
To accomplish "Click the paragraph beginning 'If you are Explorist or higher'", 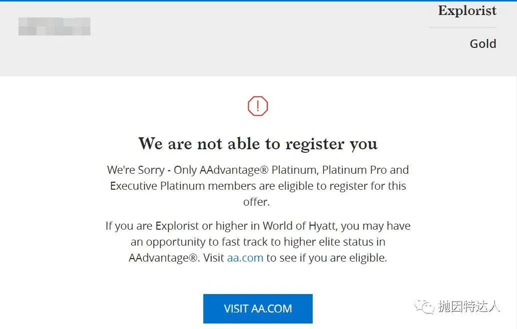I will 258,242.
